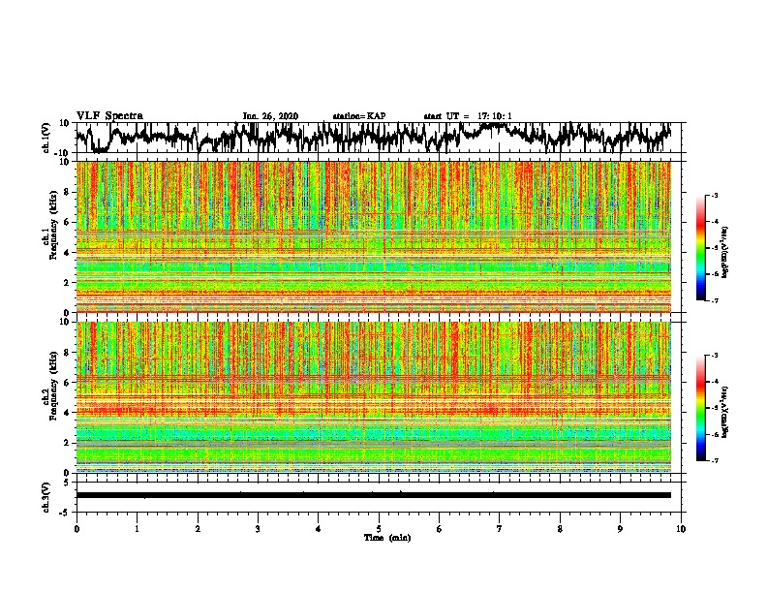This screenshot has width=767, height=593.
Task: Click time axis tick label '2'
Action: tap(198, 529)
